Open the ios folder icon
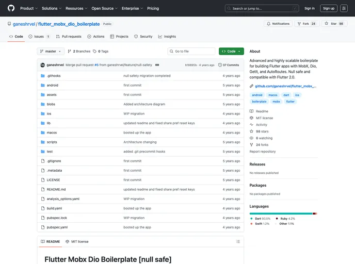This screenshot has height=264, width=355. click(42, 114)
